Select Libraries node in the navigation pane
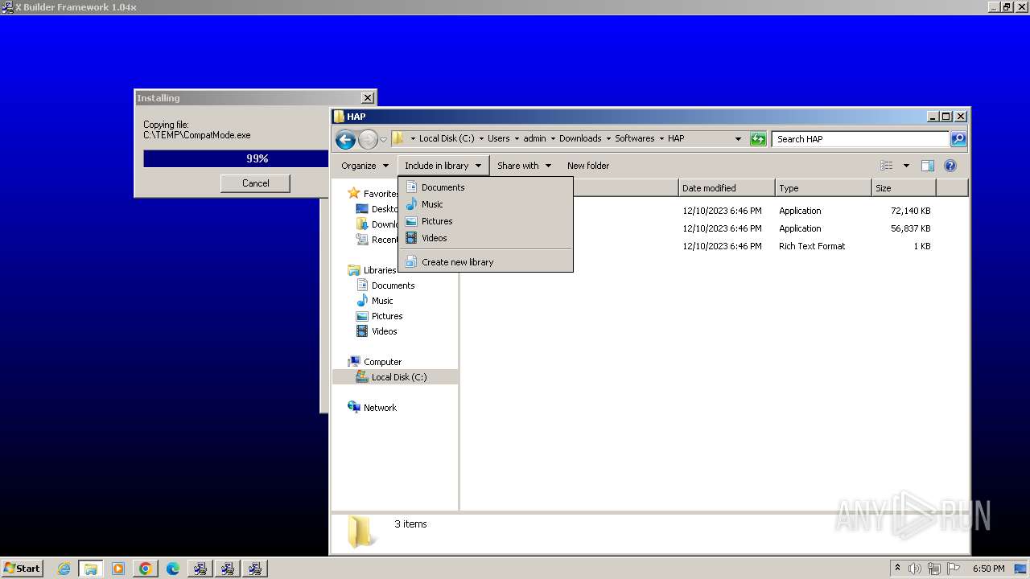The height and width of the screenshot is (579, 1030). [x=373, y=270]
